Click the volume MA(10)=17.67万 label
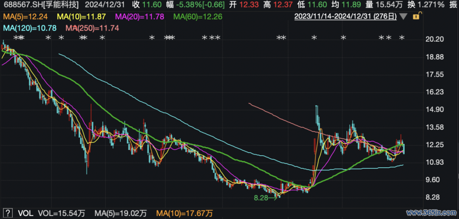 pos(185,213)
